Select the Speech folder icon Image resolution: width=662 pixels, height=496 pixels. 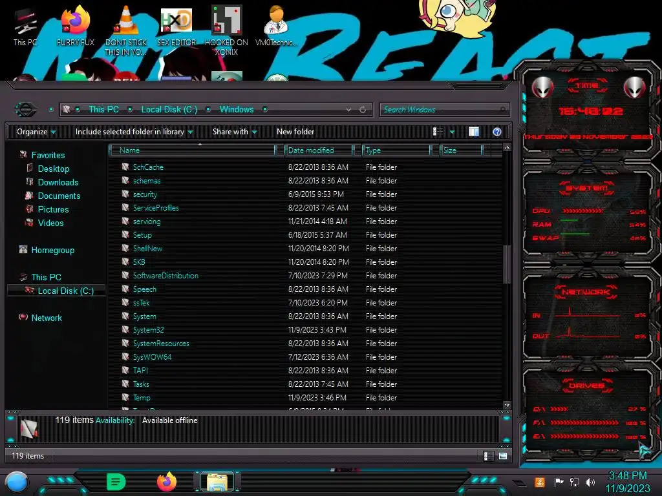click(x=125, y=289)
